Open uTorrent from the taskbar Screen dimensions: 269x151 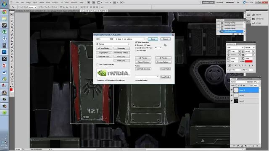pos(4,32)
